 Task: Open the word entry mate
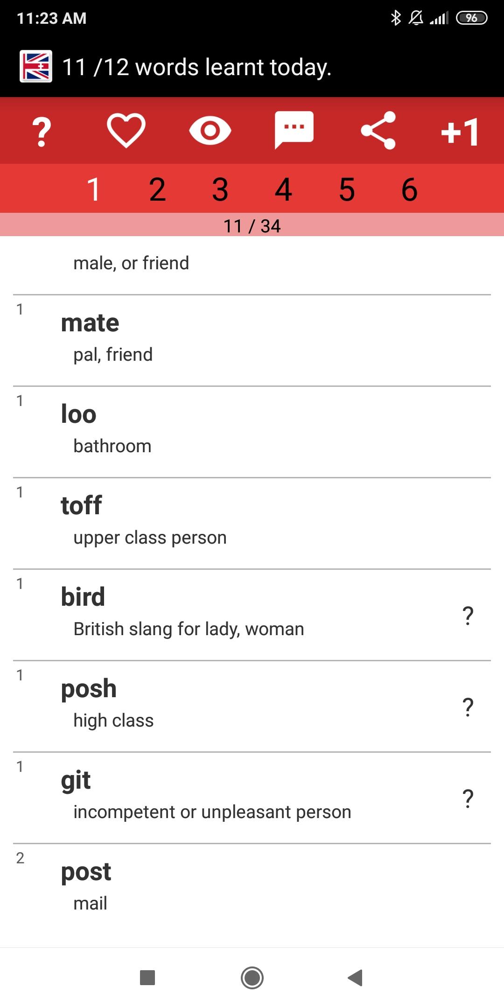pyautogui.click(x=252, y=340)
